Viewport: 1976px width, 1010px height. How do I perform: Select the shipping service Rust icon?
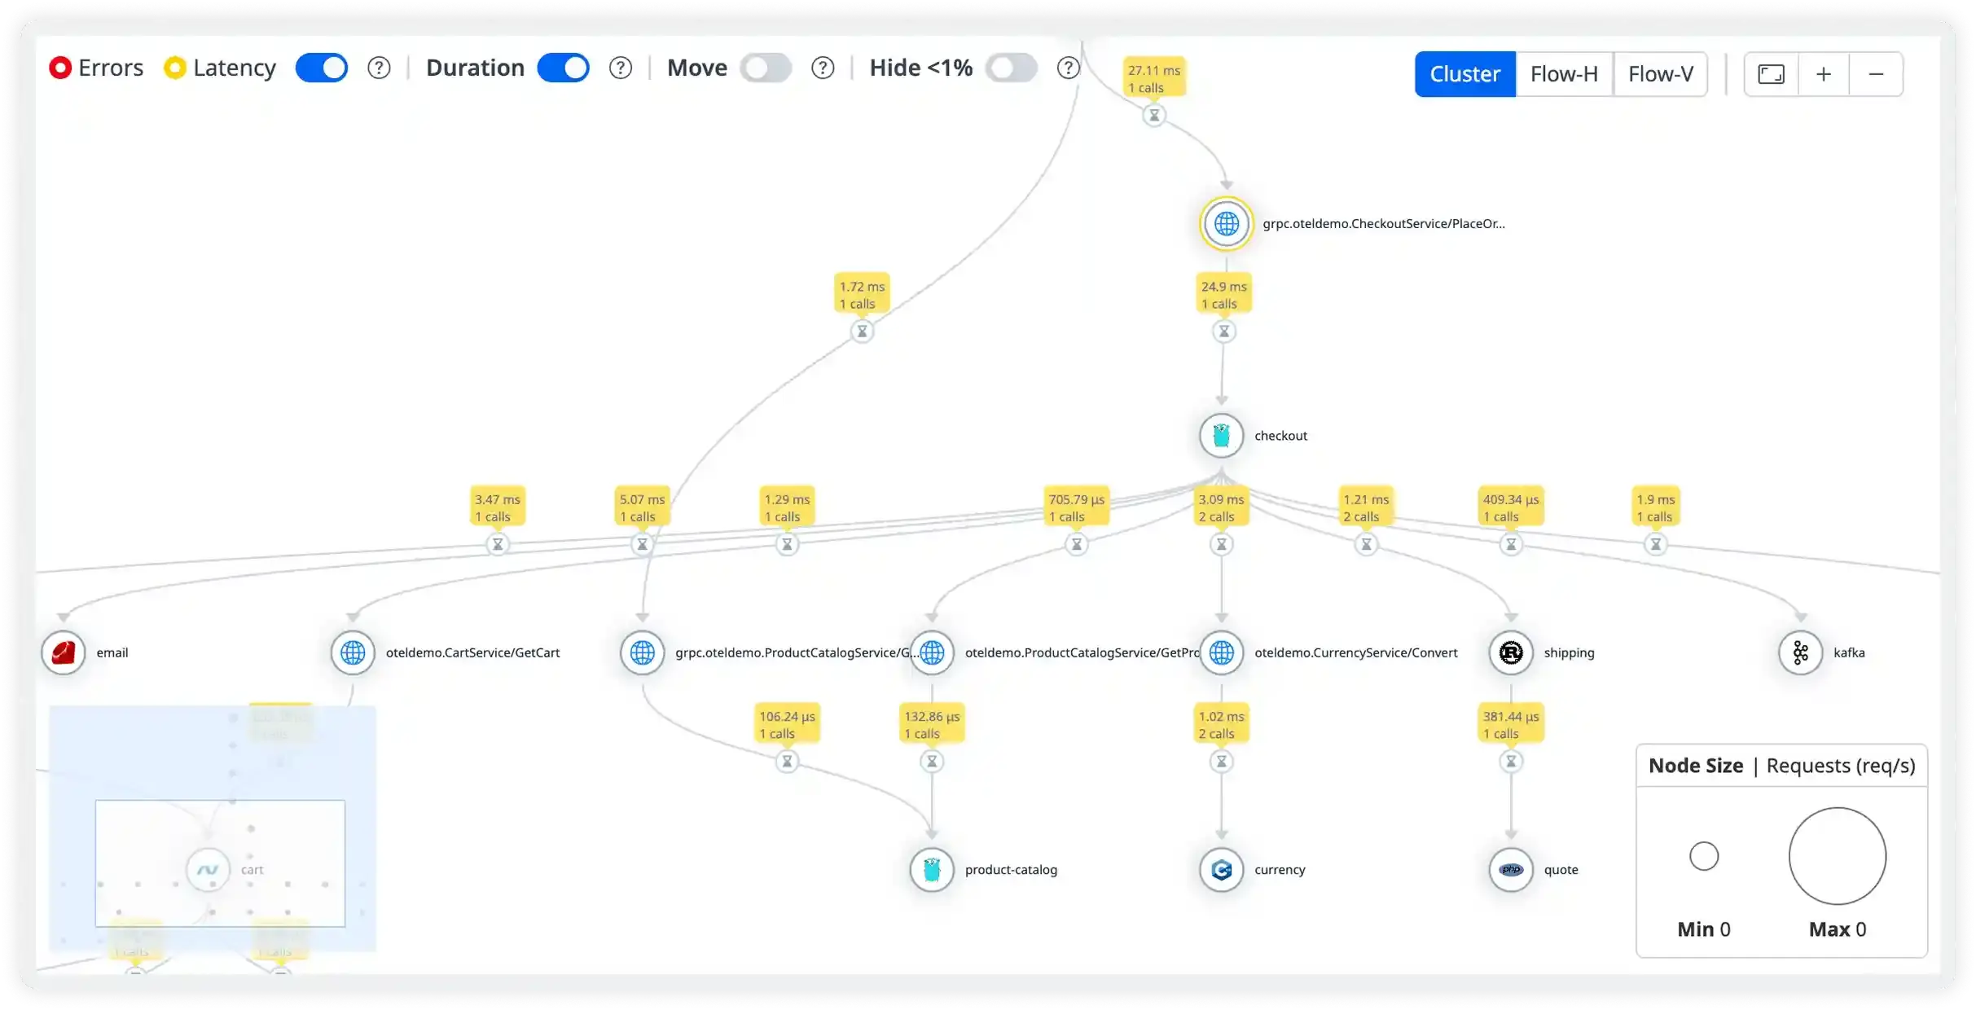tap(1509, 652)
